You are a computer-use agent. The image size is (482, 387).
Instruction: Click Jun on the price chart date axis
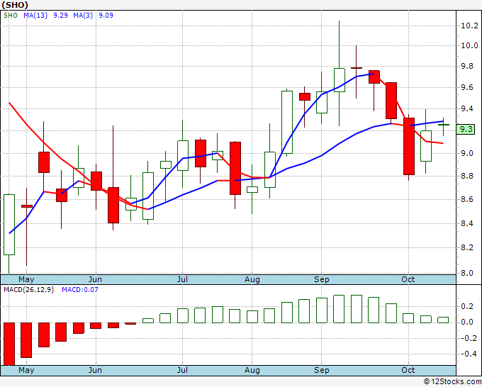click(95, 280)
